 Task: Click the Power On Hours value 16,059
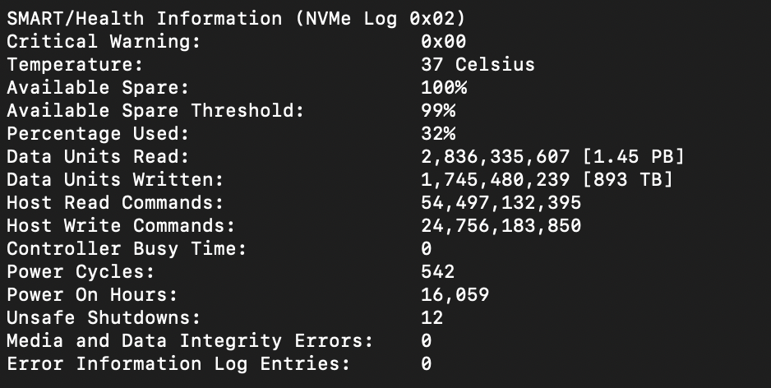(455, 294)
